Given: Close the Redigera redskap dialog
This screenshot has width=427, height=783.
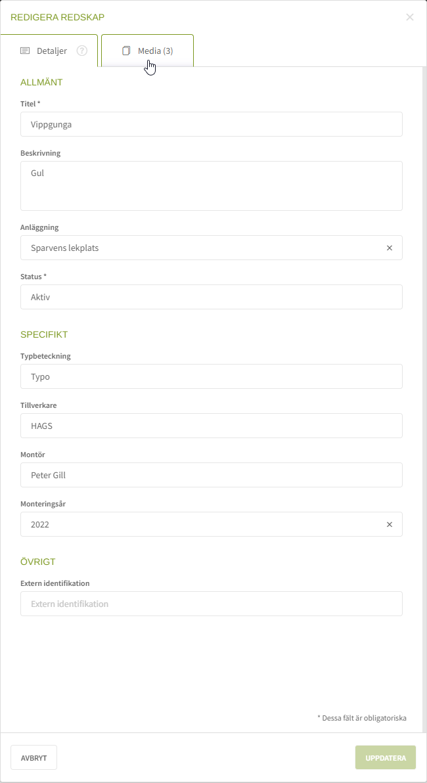Looking at the screenshot, I should pos(410,17).
